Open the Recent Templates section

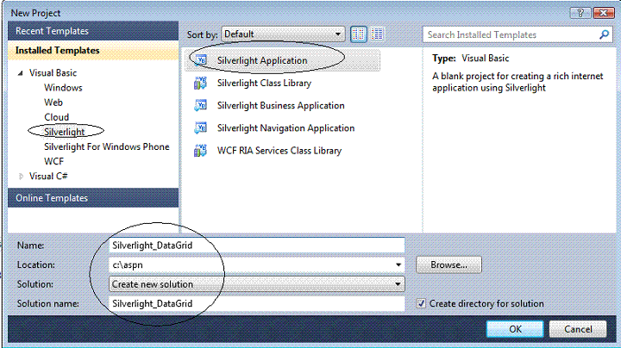click(93, 31)
